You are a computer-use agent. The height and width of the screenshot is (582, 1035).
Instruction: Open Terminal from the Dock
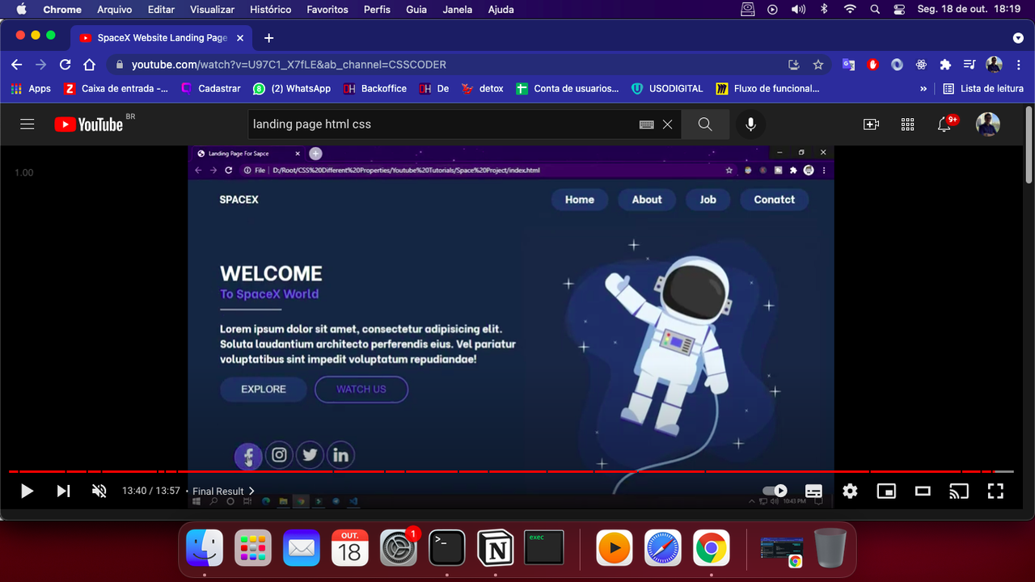(447, 548)
